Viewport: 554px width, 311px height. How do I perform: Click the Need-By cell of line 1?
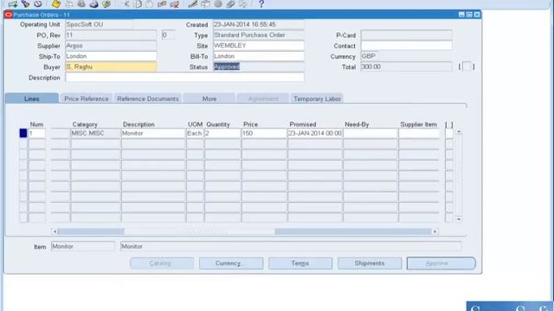[370, 133]
